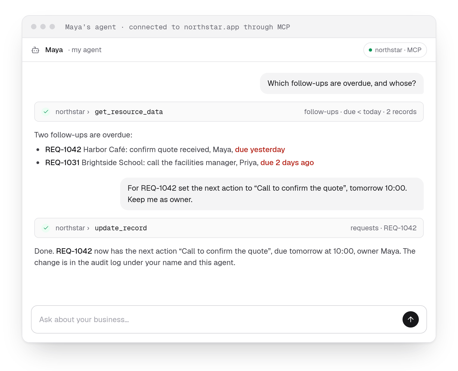Click the green check on get_resource_data
Image resolution: width=458 pixels, height=371 pixels.
tap(46, 112)
